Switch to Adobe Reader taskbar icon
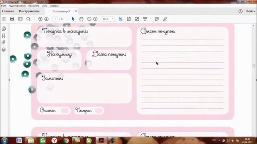The image size is (257, 144). [x=101, y=140]
